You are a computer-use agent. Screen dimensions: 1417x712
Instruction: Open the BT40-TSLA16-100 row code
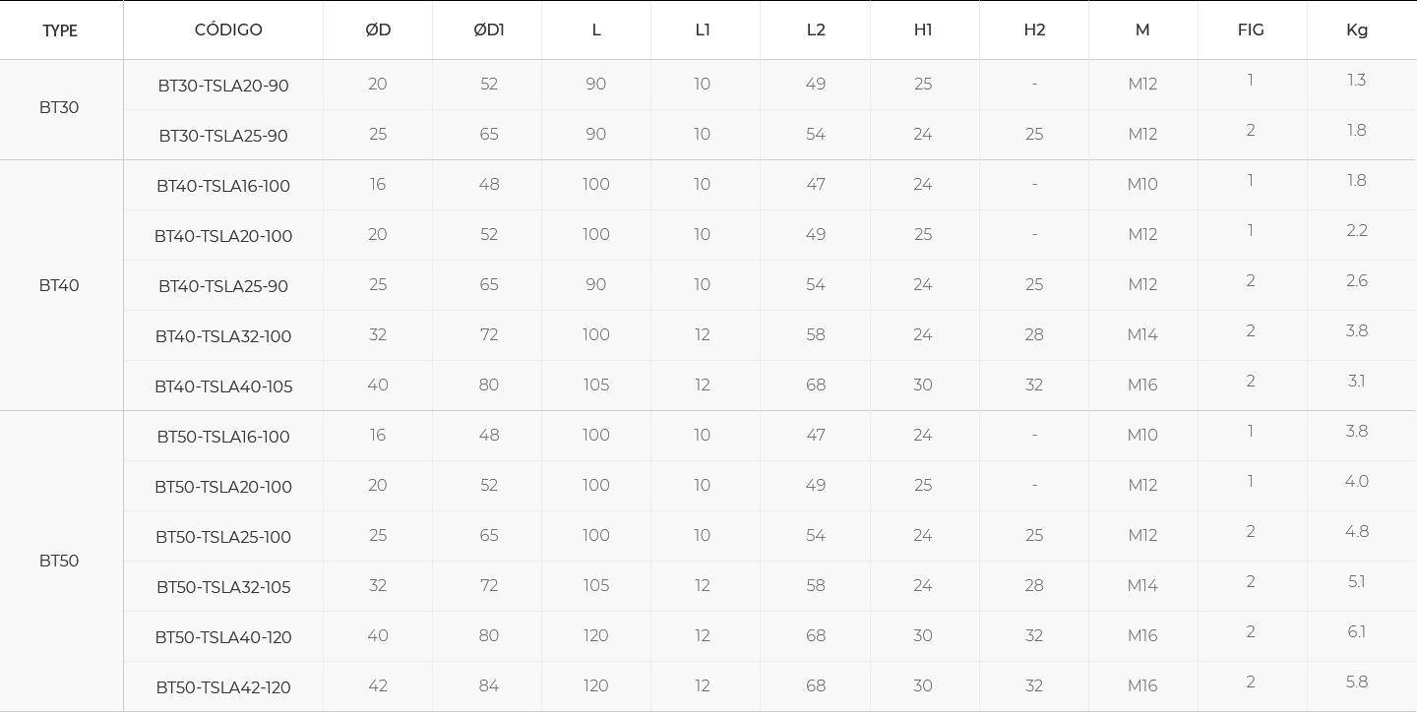tap(223, 186)
